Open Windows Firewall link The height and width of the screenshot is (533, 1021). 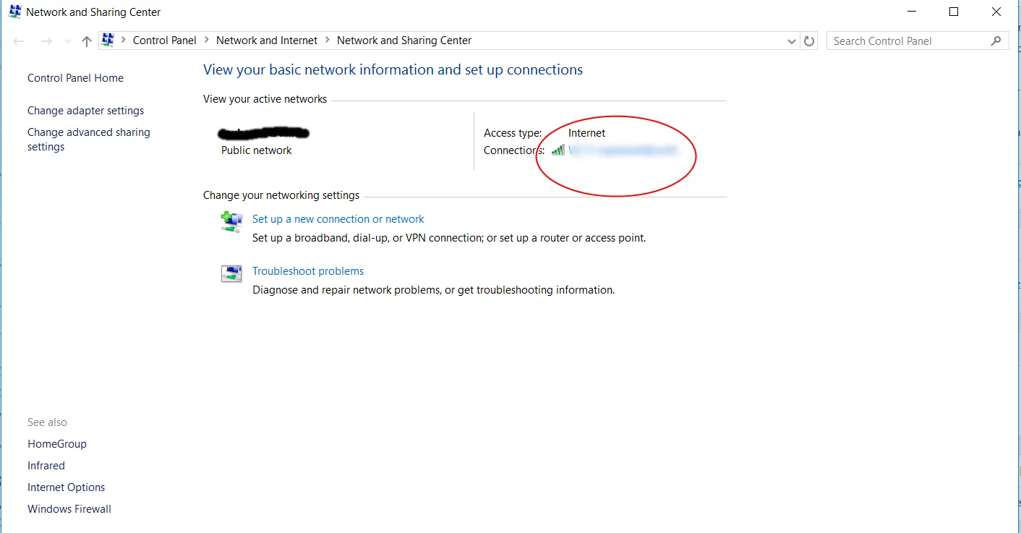69,509
